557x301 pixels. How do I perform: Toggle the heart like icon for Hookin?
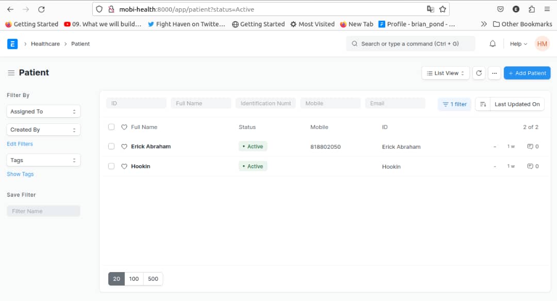point(124,166)
